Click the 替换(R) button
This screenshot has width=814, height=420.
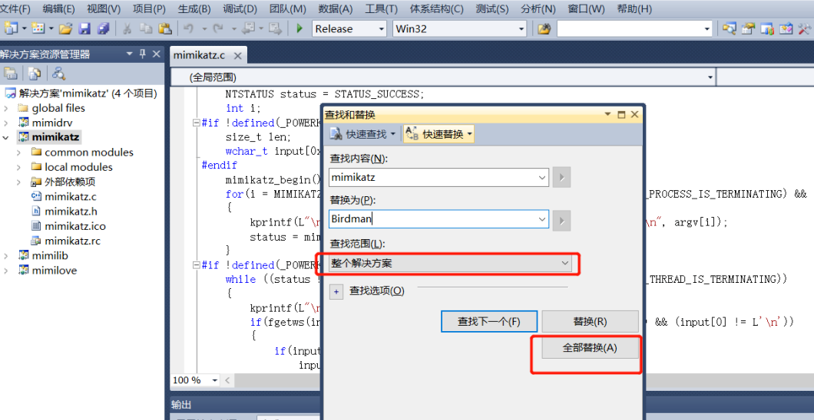[x=591, y=322]
